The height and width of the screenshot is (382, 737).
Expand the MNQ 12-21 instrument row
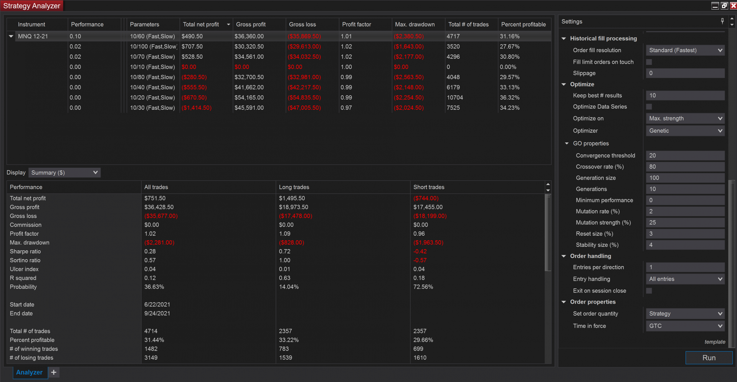coord(11,36)
